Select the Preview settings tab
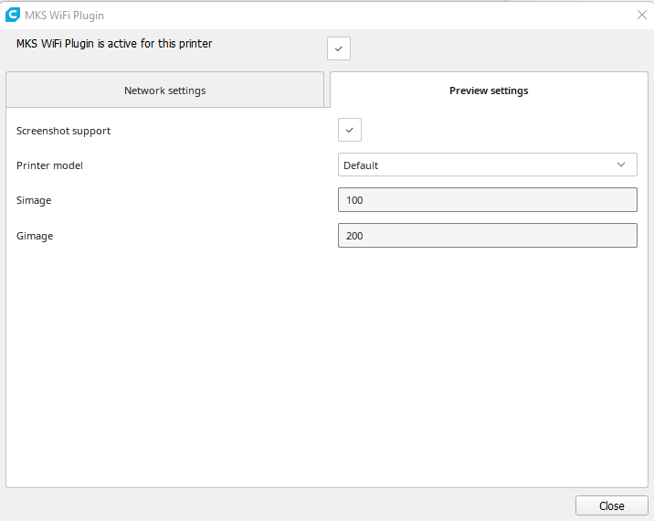Viewport: 654px width, 521px height. (x=489, y=90)
